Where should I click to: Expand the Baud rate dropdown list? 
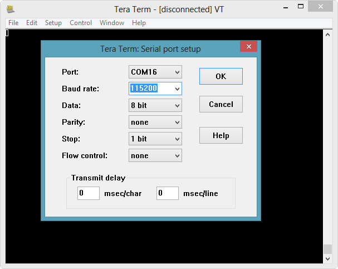[177, 89]
